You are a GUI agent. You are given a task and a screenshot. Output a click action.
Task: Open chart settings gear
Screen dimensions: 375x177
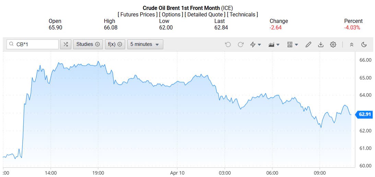[333, 45]
